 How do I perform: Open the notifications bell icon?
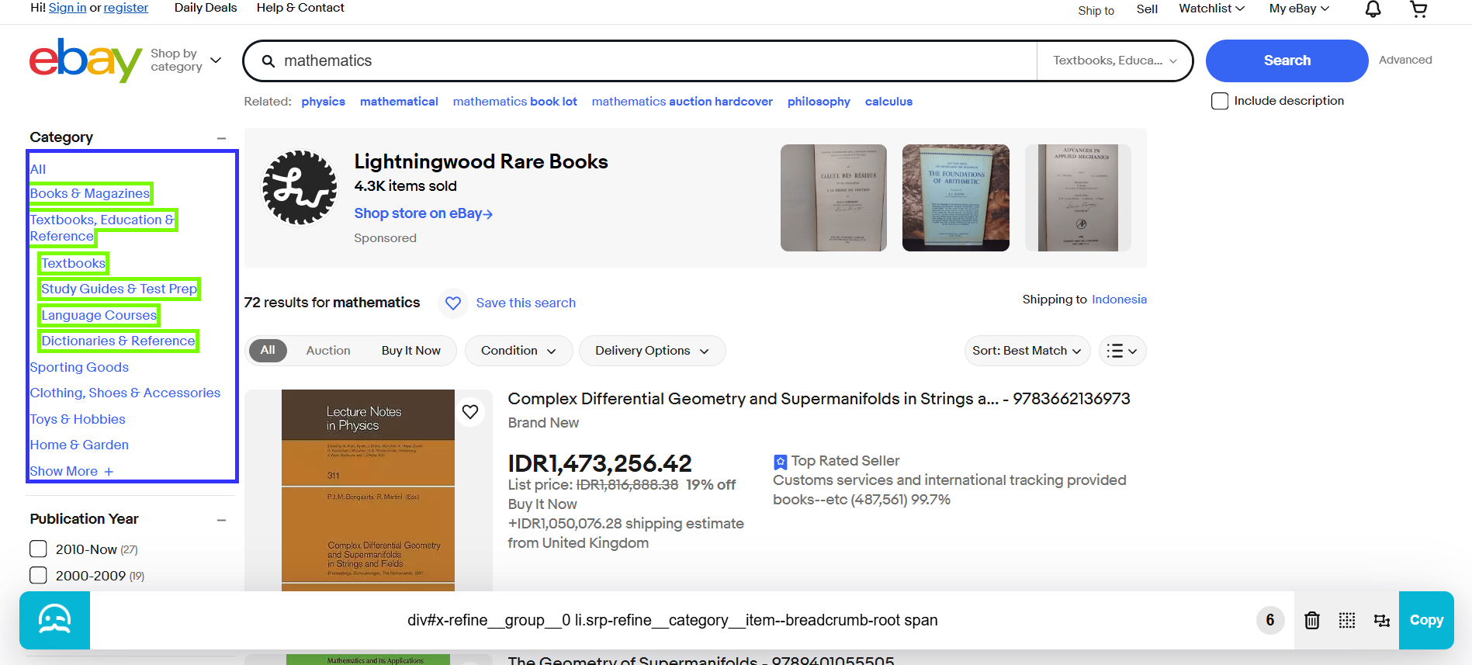pyautogui.click(x=1373, y=9)
